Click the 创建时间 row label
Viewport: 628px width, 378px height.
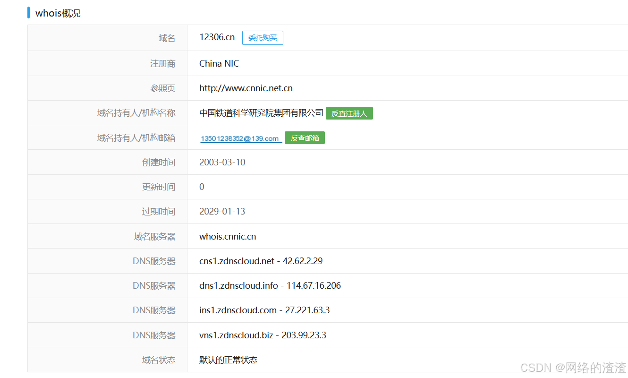click(159, 163)
